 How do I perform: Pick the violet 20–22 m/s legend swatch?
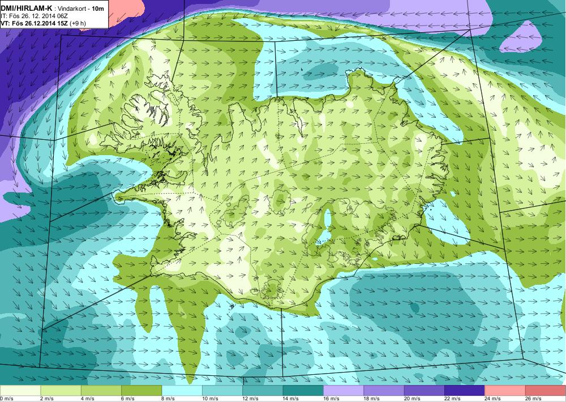click(x=424, y=390)
